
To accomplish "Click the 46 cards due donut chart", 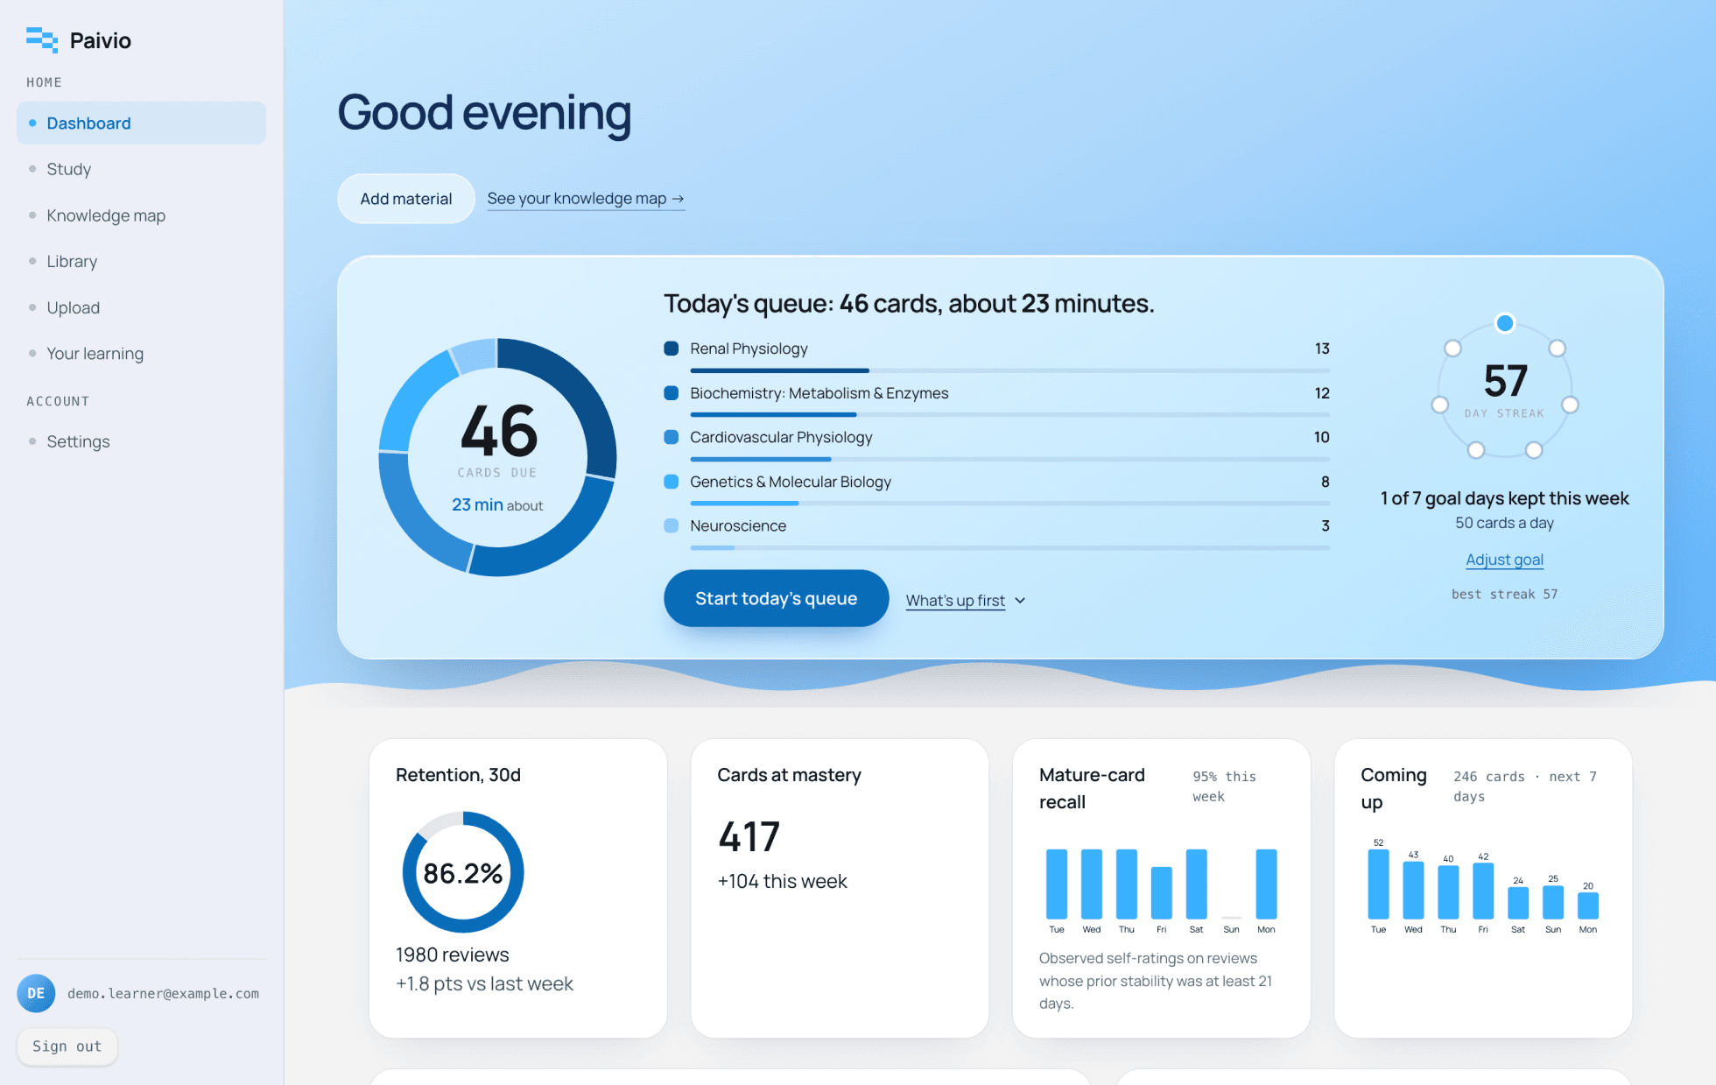I will click(x=497, y=457).
